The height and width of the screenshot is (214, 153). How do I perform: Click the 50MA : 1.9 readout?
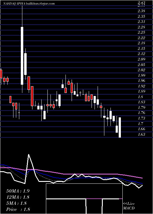click(x=18, y=191)
